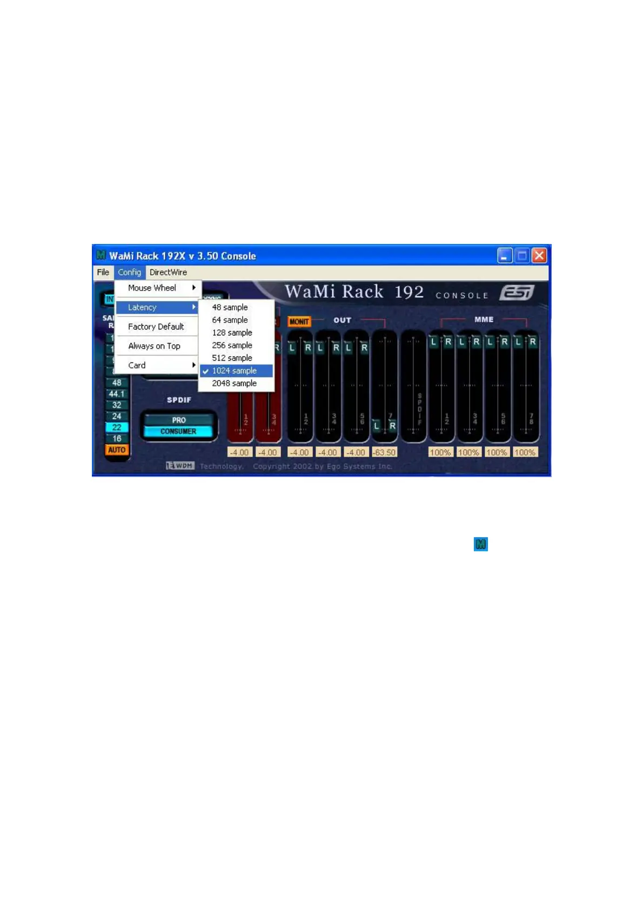Click the WDM Technology logo at the bottom
Screen dimensions: 643x911
(x=180, y=466)
